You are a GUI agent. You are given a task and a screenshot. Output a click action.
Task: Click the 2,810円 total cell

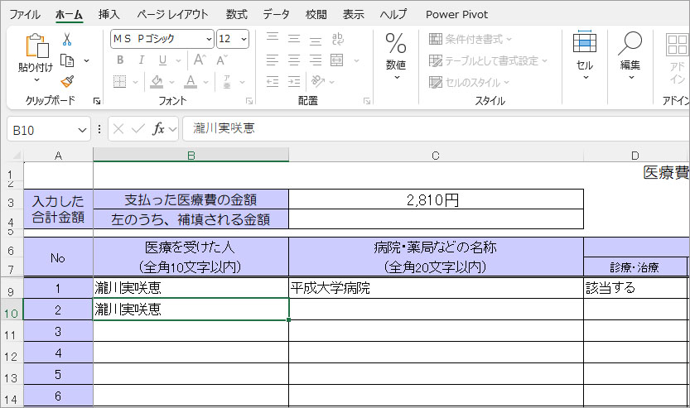[x=436, y=199]
